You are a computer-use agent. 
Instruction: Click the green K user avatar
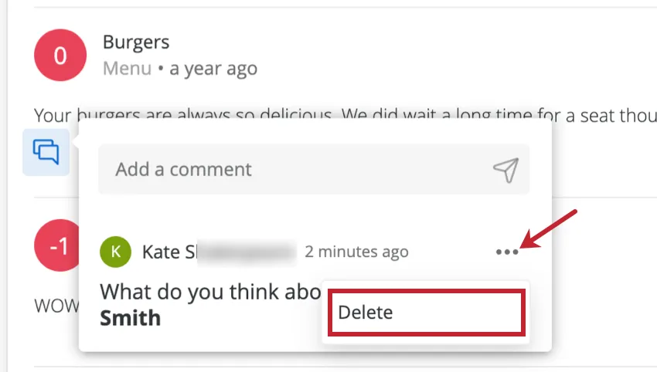coord(116,252)
